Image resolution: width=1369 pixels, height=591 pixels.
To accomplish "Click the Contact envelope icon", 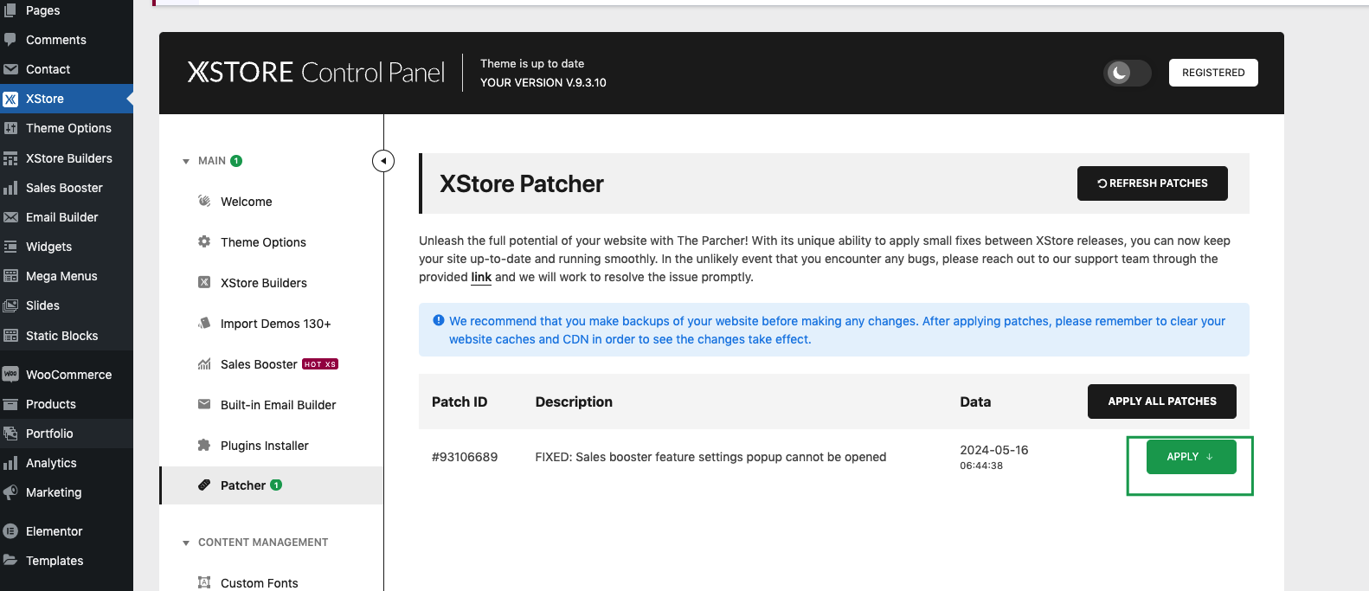I will pos(10,69).
